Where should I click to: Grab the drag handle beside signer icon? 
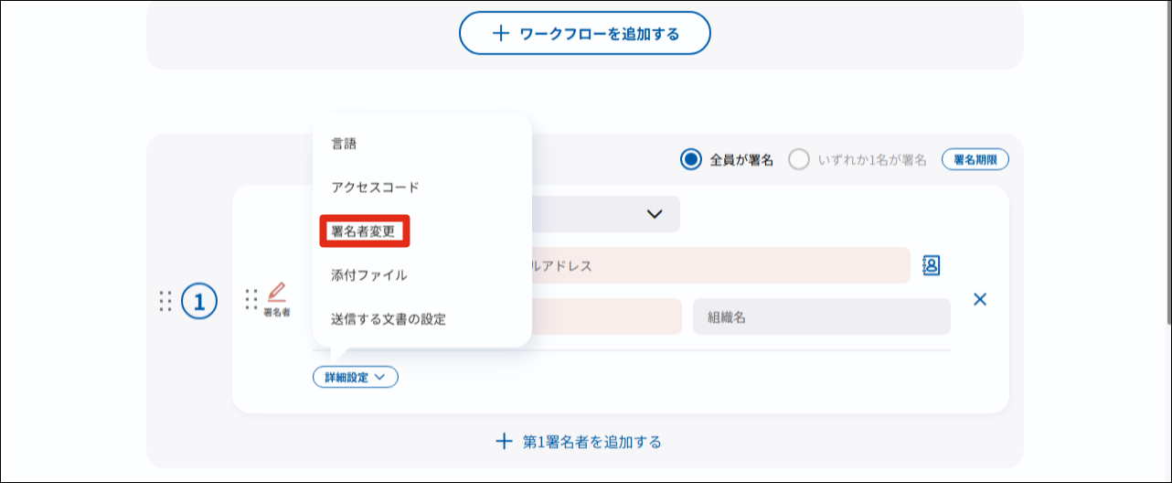coord(250,299)
